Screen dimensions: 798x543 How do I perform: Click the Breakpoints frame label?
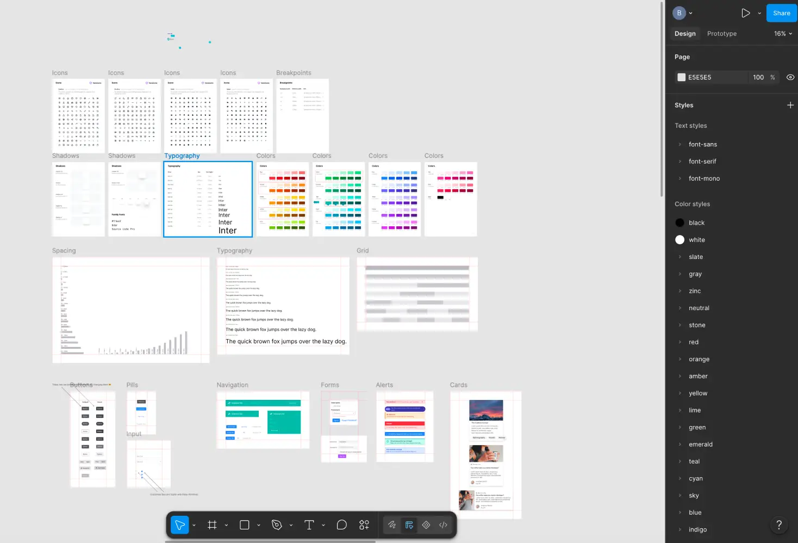tap(294, 73)
